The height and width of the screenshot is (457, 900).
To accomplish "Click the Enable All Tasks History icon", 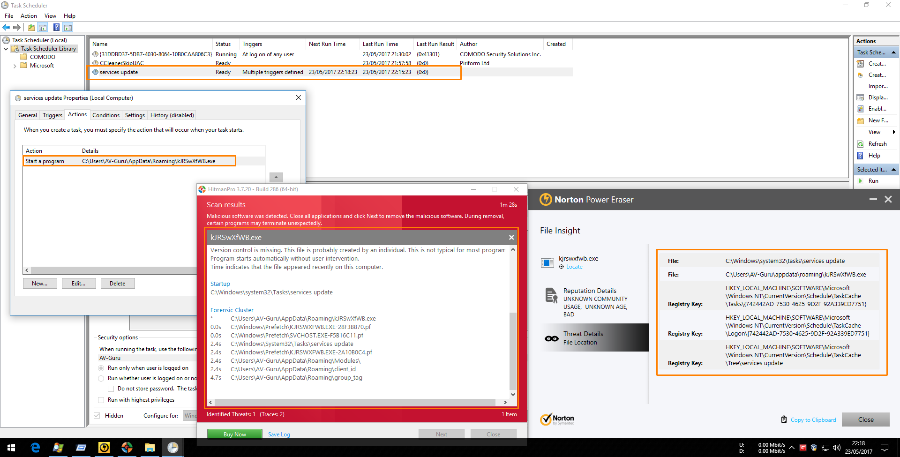I will coord(860,109).
